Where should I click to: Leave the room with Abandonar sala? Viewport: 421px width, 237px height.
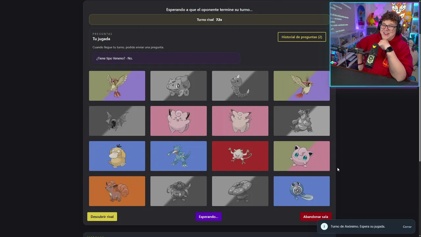316,217
